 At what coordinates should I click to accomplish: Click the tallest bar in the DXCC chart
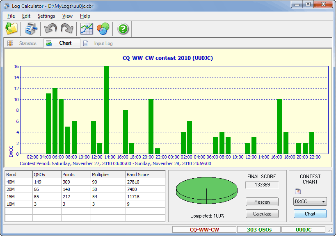106,110
